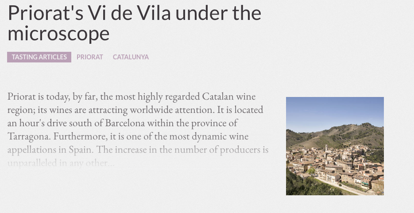This screenshot has height=213, width=414.
Task: Open the PRIORAT tag link
Action: pos(90,57)
